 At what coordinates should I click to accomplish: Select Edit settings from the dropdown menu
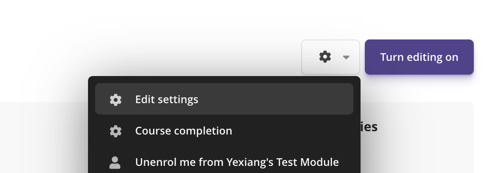pyautogui.click(x=224, y=99)
